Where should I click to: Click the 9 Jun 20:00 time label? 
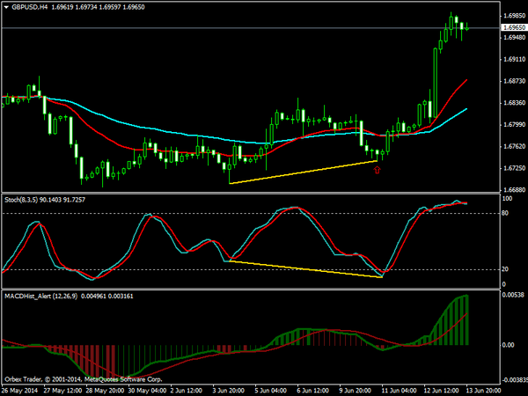356,391
